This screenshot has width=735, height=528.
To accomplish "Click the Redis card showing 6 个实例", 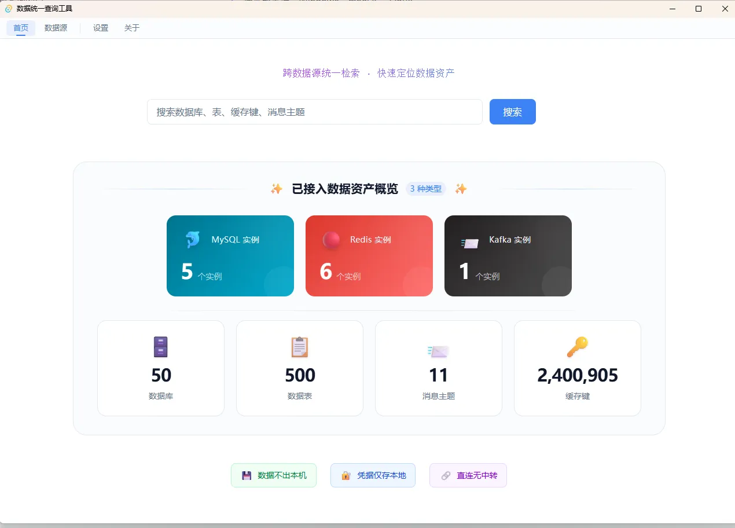I will (x=369, y=256).
